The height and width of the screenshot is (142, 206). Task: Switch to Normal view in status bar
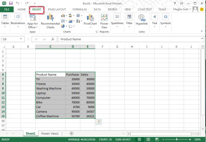click(x=139, y=139)
